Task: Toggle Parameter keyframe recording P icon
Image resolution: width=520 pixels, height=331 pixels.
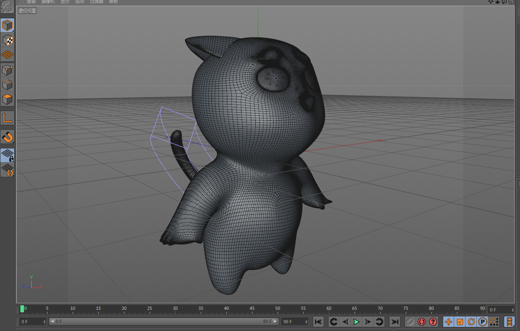Action: [483, 322]
